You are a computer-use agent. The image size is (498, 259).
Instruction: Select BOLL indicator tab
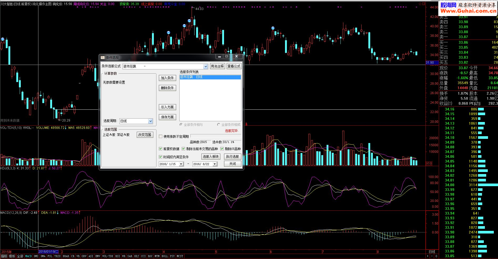pos(165,256)
